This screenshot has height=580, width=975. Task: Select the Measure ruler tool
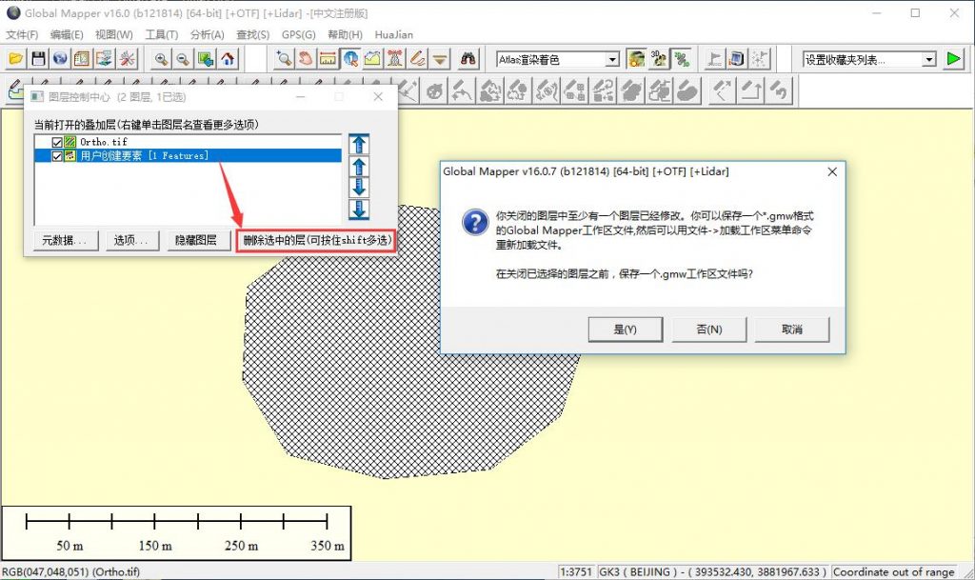tap(328, 59)
